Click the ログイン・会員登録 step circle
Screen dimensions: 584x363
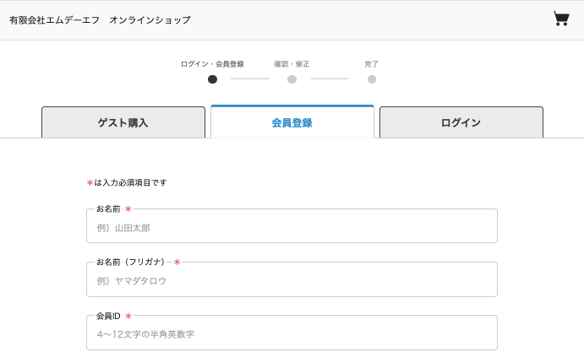click(212, 79)
